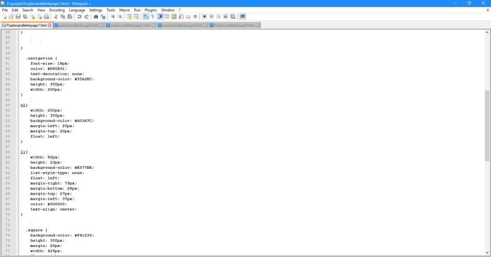Click the Print toolbar icon

(47, 16)
